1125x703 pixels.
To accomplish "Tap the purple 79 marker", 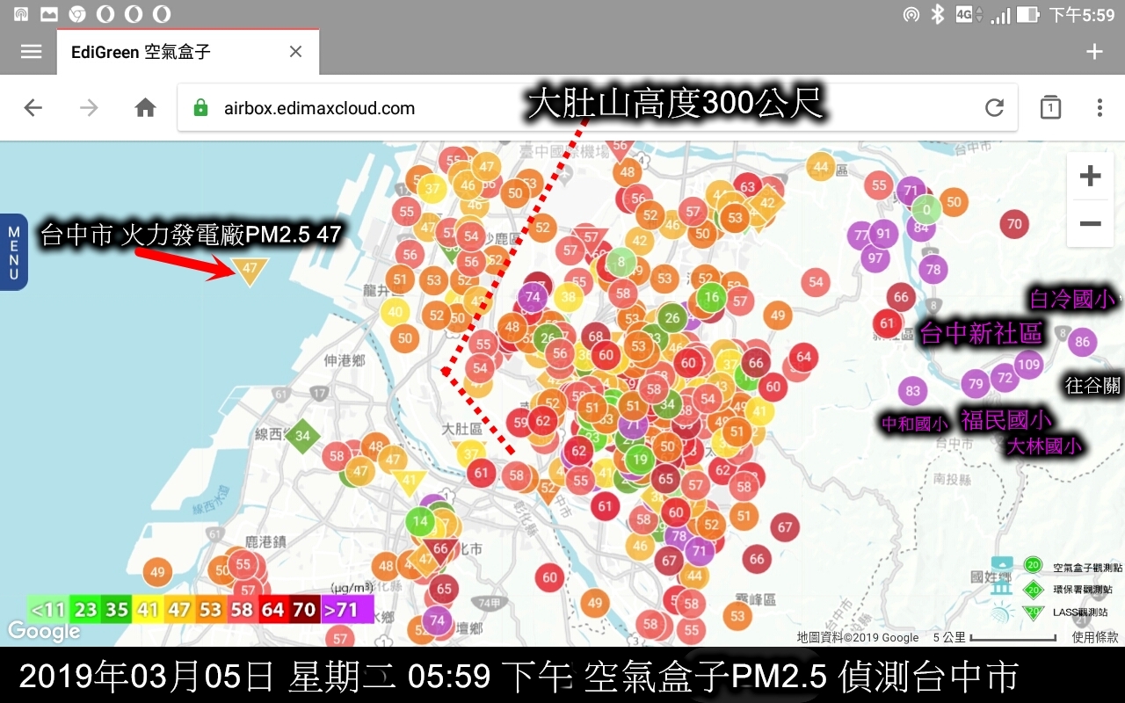I will (975, 383).
